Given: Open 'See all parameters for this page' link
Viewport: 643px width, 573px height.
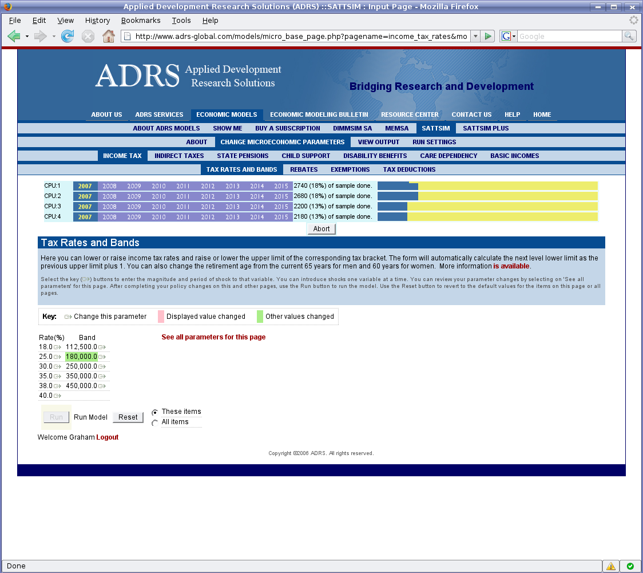Looking at the screenshot, I should (213, 337).
